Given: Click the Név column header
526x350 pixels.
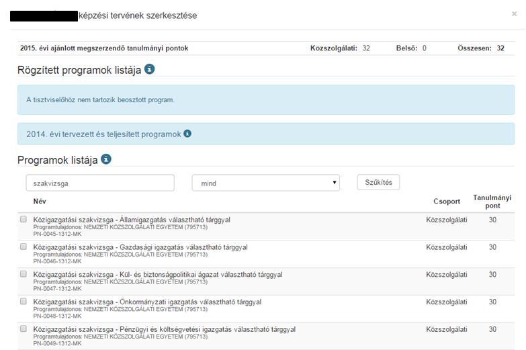Looking at the screenshot, I should pyautogui.click(x=40, y=202).
